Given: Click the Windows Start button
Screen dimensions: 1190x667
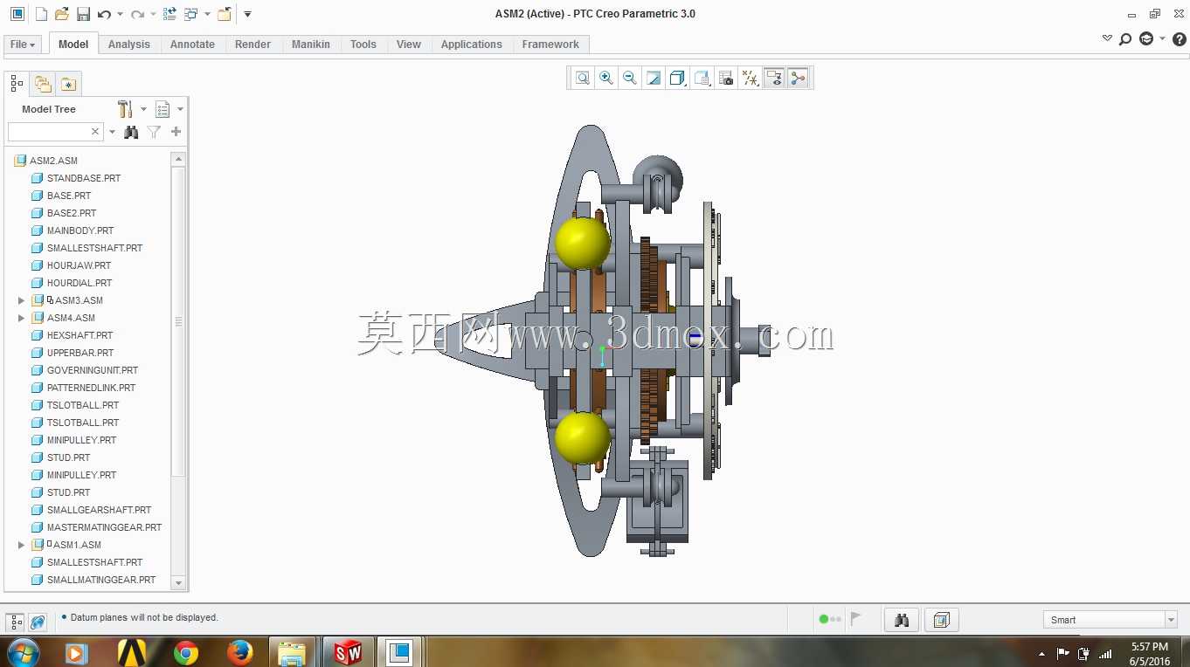Looking at the screenshot, I should tap(23, 652).
